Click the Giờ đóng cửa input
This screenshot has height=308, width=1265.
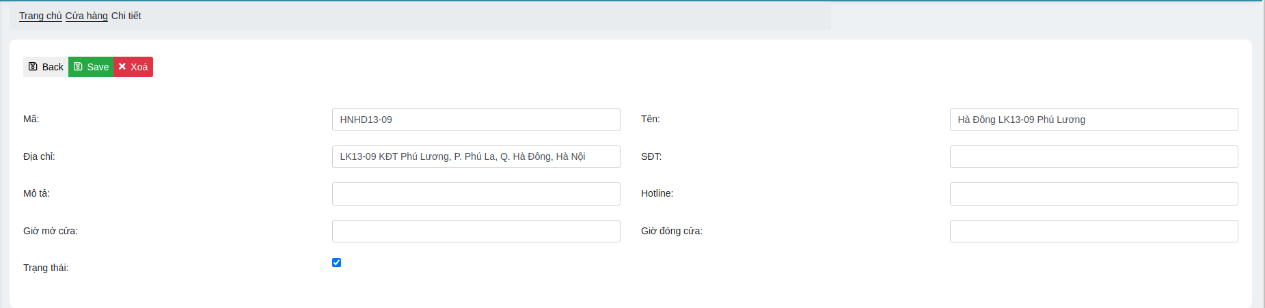pyautogui.click(x=1093, y=231)
